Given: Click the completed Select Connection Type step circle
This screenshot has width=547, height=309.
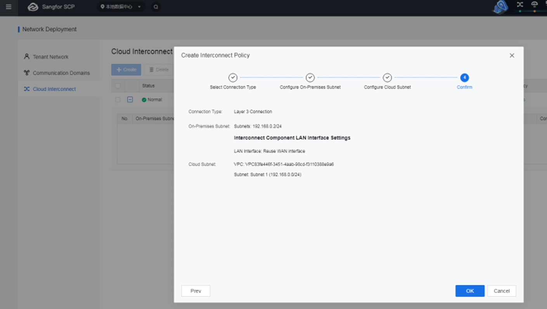Looking at the screenshot, I should click(233, 78).
